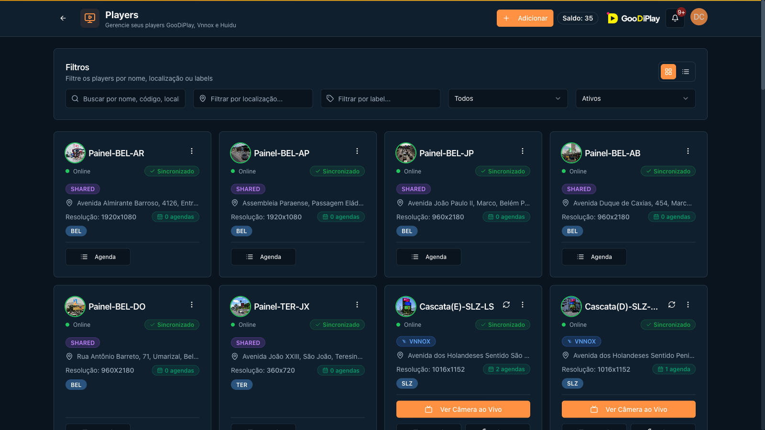This screenshot has height=430, width=765.
Task: Click sync icon on Cascata(D)-SLZ card
Action: coord(672,305)
